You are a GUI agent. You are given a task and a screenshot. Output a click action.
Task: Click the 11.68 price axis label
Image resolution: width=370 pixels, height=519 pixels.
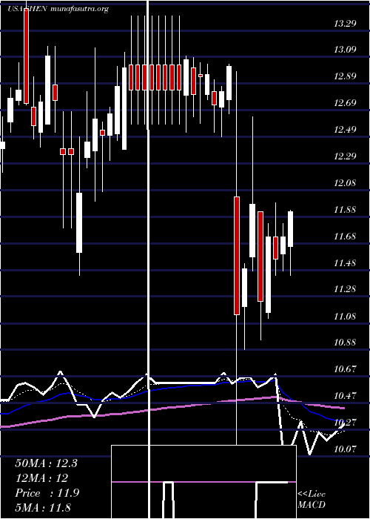point(345,237)
